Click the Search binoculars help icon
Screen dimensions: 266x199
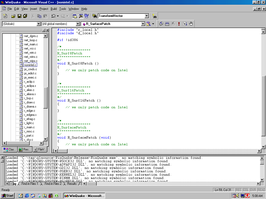[154, 16]
